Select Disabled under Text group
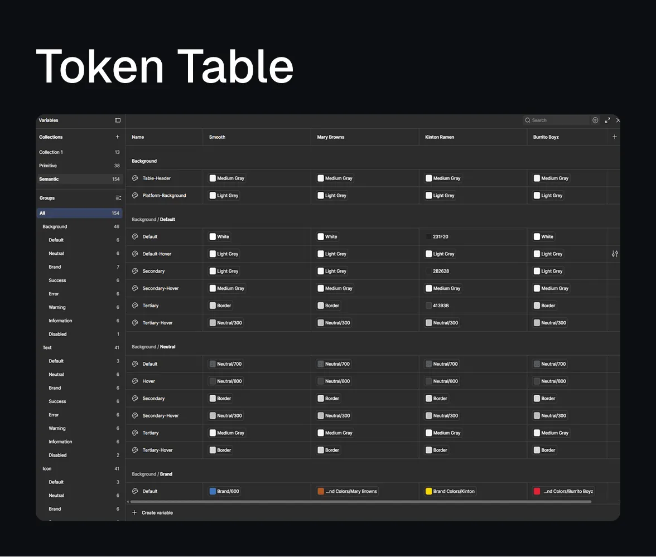The height and width of the screenshot is (557, 656). [79, 455]
